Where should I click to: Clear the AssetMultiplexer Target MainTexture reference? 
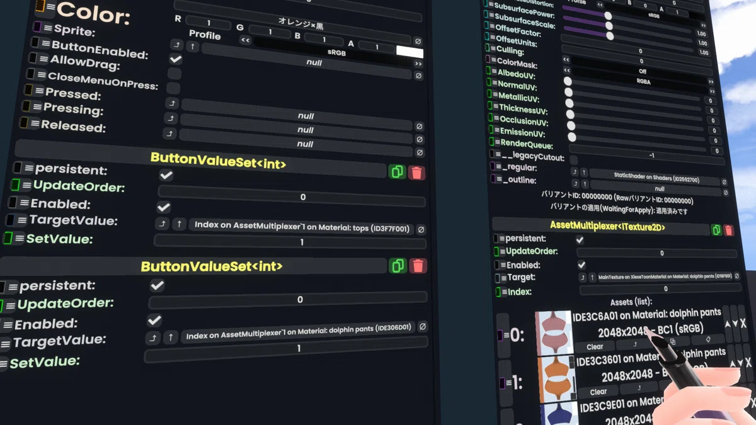pos(736,276)
